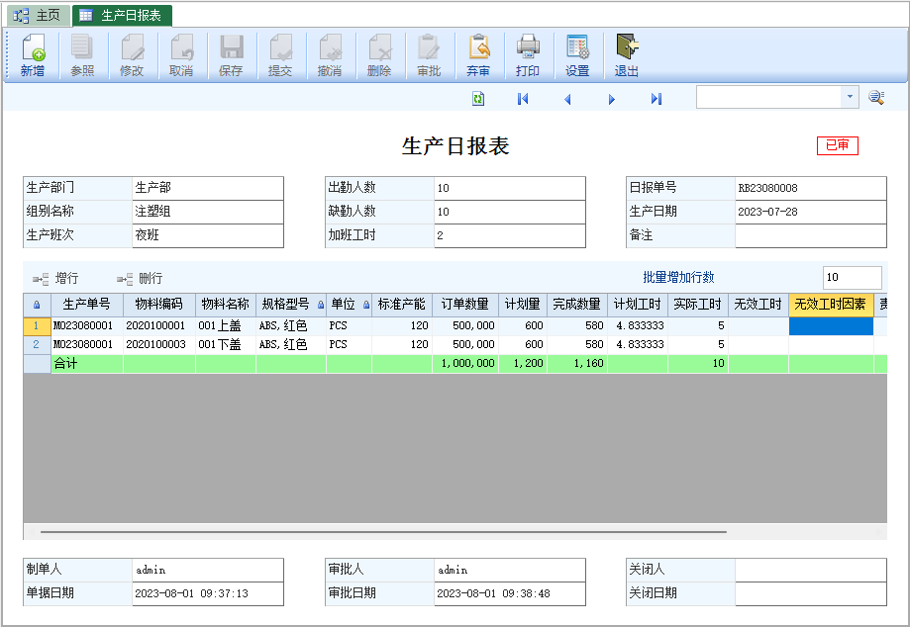Click the 弃审 un-approve toolbar icon
This screenshot has height=627, width=910.
(x=478, y=55)
